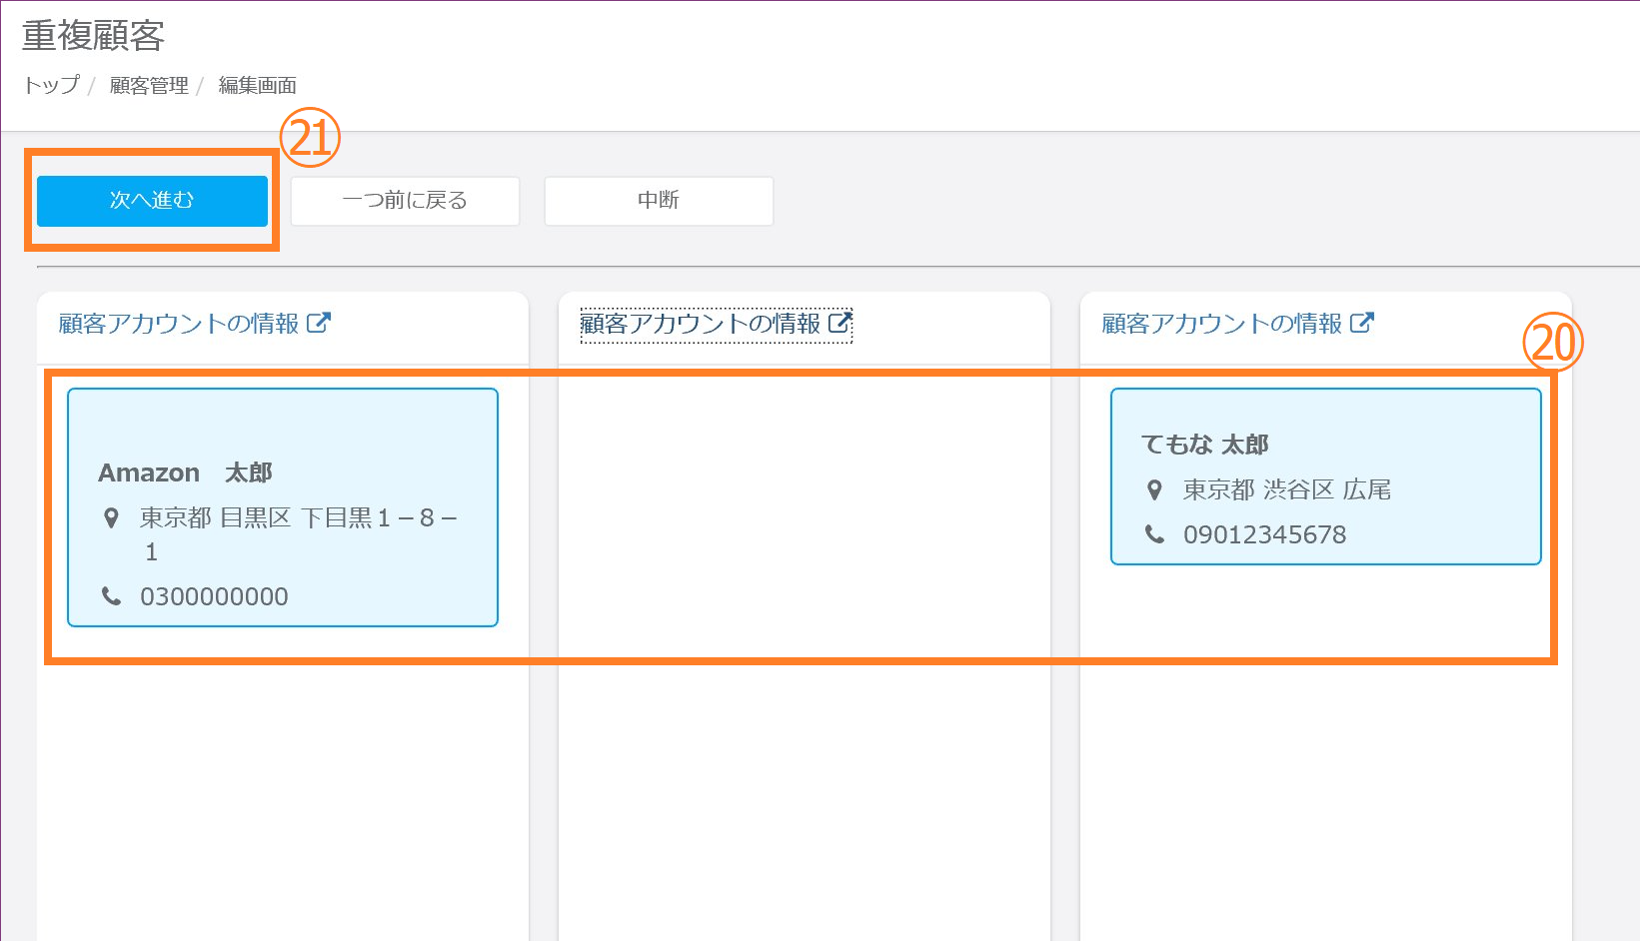The width and height of the screenshot is (1640, 941).
Task: Open the middle column's 顧客アカウントの情報 link
Action: pos(701,324)
